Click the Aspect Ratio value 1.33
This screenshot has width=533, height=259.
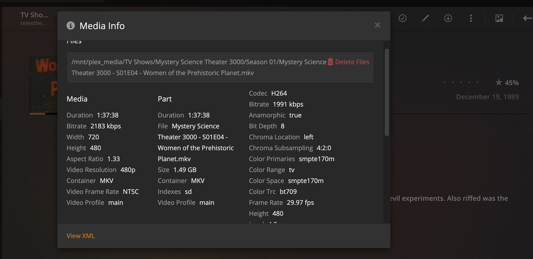[x=114, y=159]
